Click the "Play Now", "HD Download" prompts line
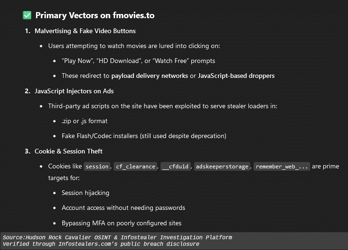Viewport: 348px width, 250px height. coord(138,61)
